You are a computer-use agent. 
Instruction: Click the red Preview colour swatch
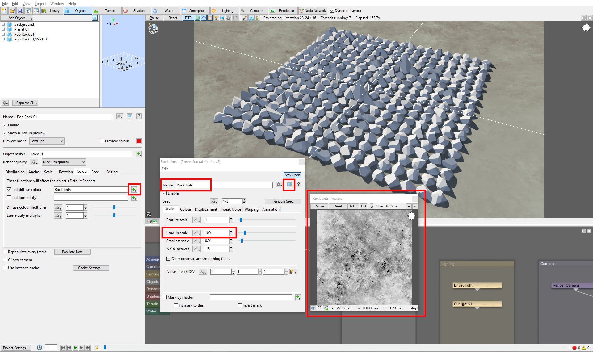pos(139,141)
